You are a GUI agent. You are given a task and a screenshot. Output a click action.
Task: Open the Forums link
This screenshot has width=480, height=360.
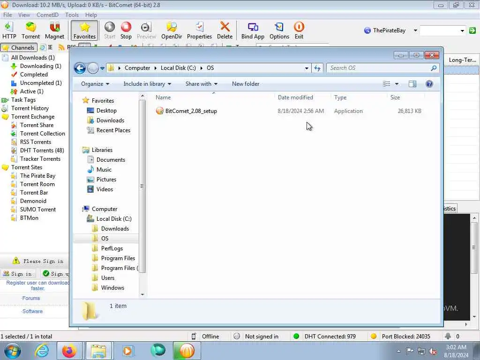point(31,298)
